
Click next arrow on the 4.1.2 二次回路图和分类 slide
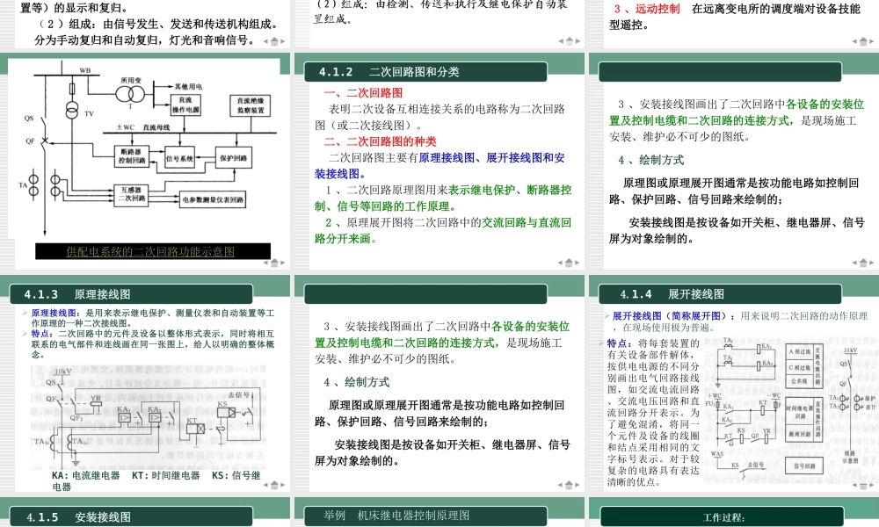point(578,263)
